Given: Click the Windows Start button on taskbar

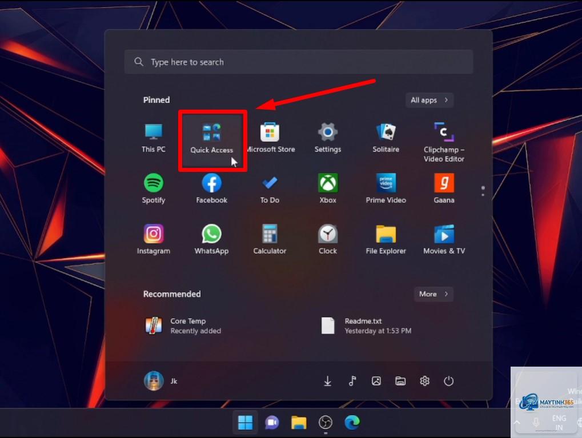Looking at the screenshot, I should click(245, 423).
